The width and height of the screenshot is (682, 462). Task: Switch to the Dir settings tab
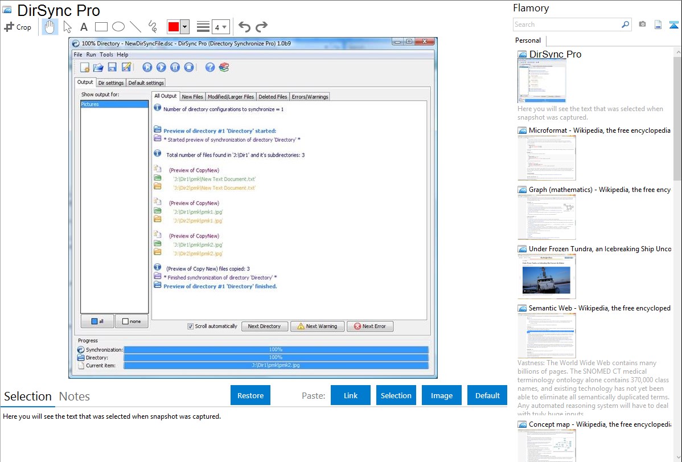pyautogui.click(x=111, y=83)
